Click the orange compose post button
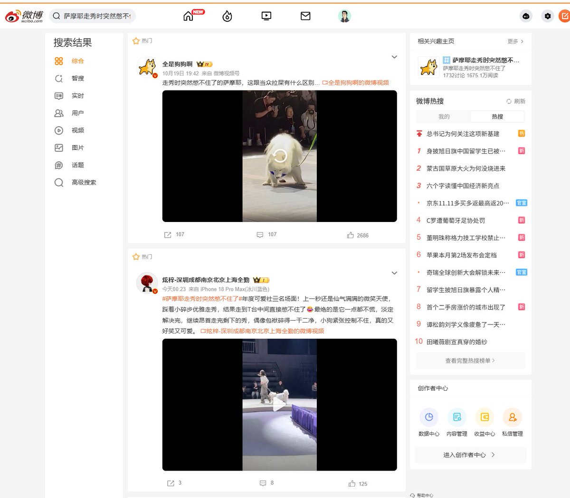The image size is (570, 498). point(564,16)
